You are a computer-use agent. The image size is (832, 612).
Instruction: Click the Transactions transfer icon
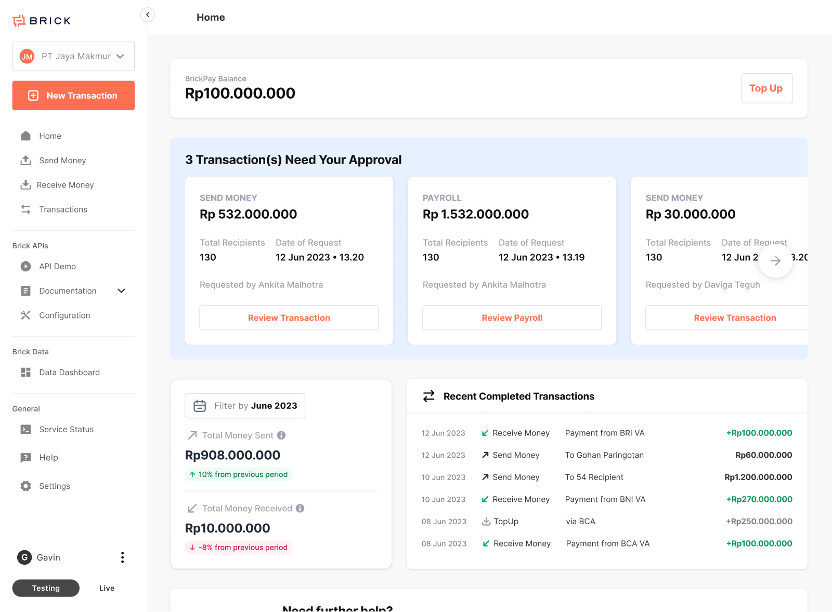click(25, 209)
